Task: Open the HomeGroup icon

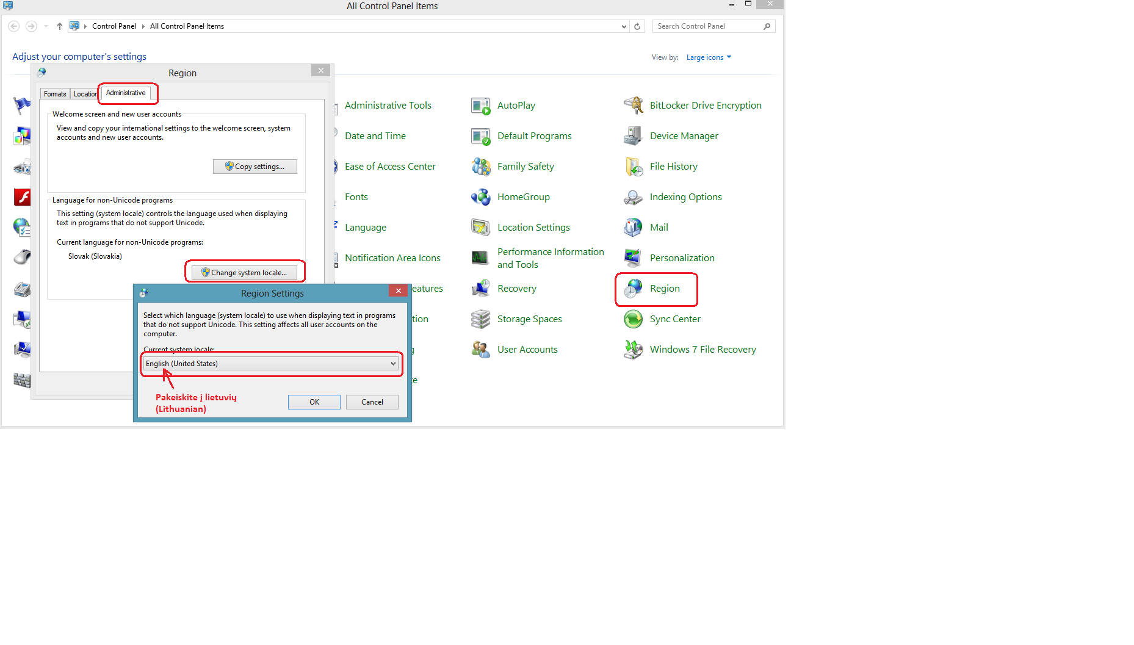Action: pyautogui.click(x=481, y=197)
